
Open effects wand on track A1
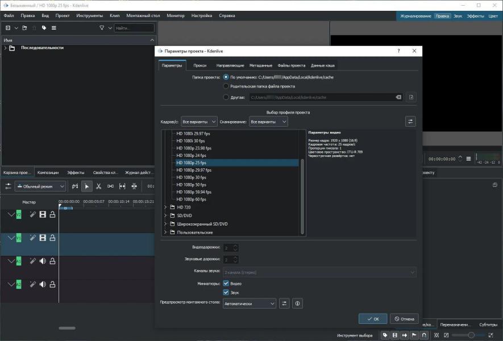(x=33, y=261)
